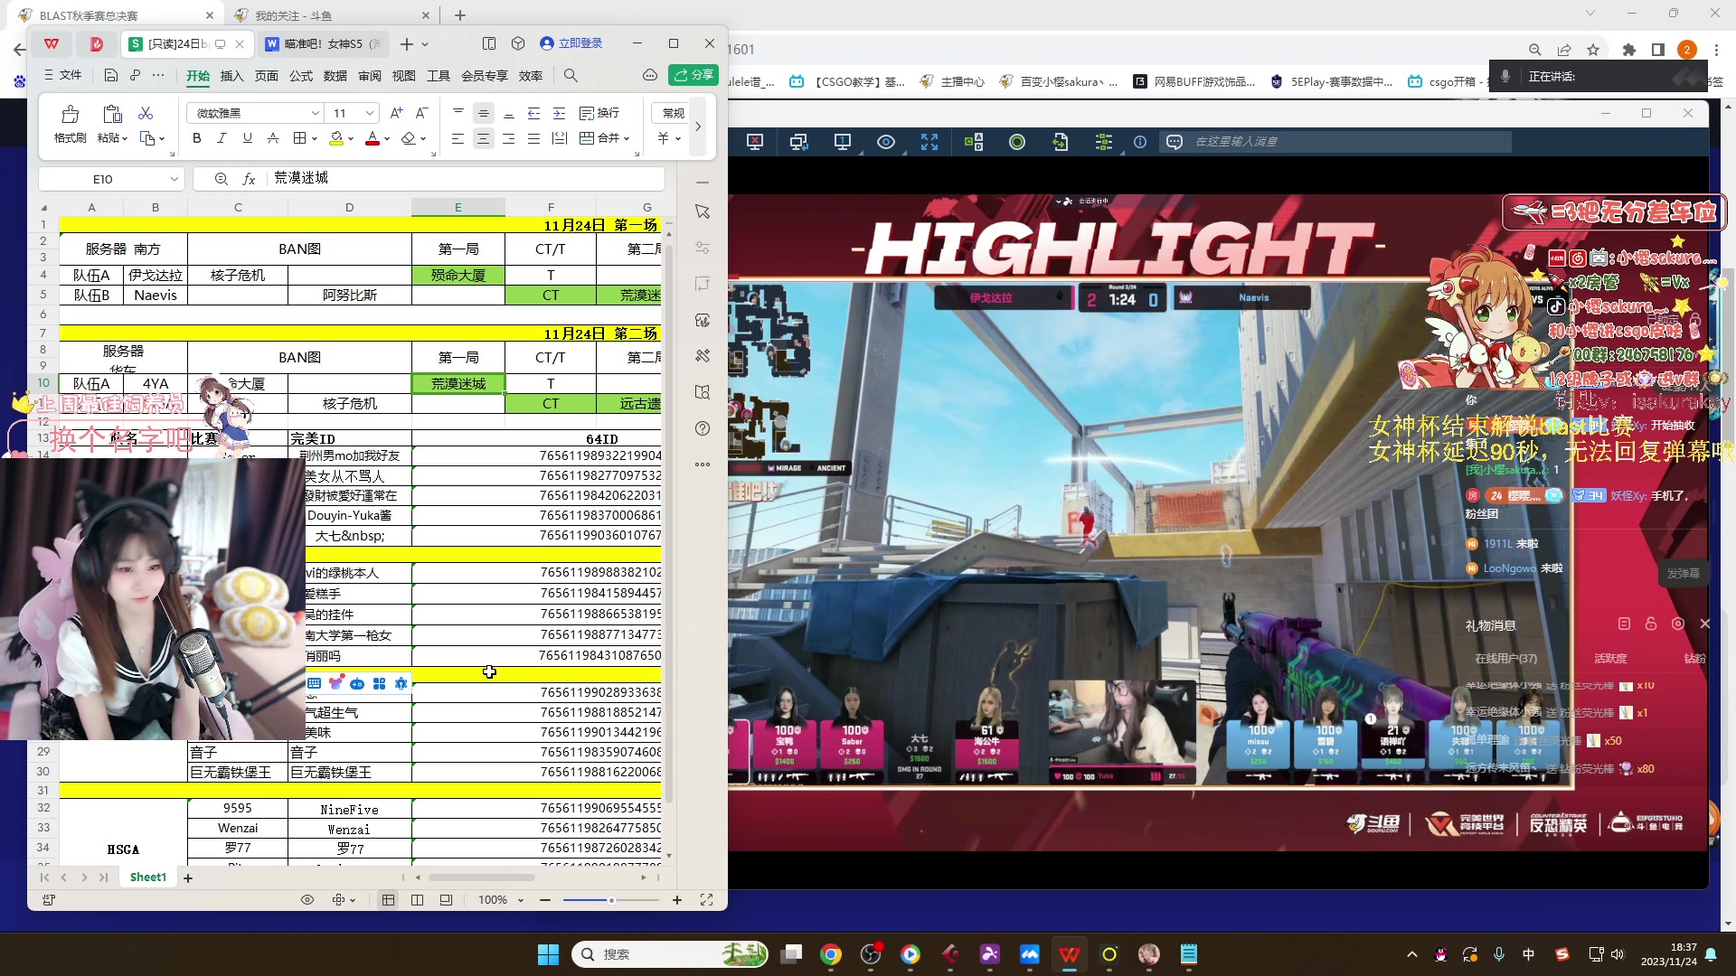The image size is (1736, 976).
Task: Toggle italic formatting
Action: pyautogui.click(x=222, y=137)
